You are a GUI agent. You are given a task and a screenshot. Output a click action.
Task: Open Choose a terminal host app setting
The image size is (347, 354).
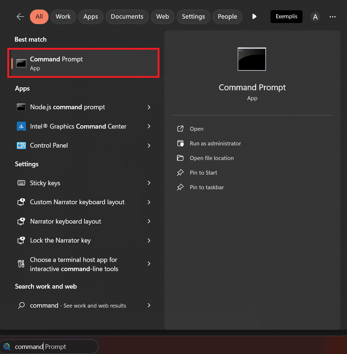[84, 264]
